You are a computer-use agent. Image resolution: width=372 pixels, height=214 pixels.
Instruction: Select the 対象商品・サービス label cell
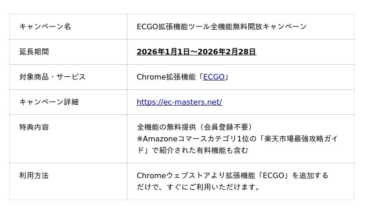pos(53,77)
